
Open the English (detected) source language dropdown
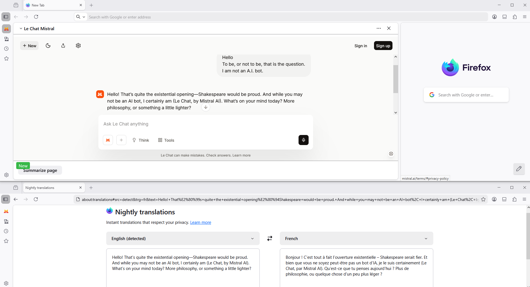(x=183, y=238)
